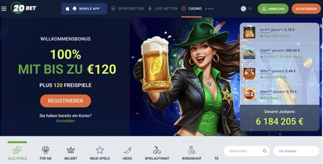Click the orange Registrieren banner button
Image resolution: width=323 pixels, height=164 pixels.
tap(65, 101)
